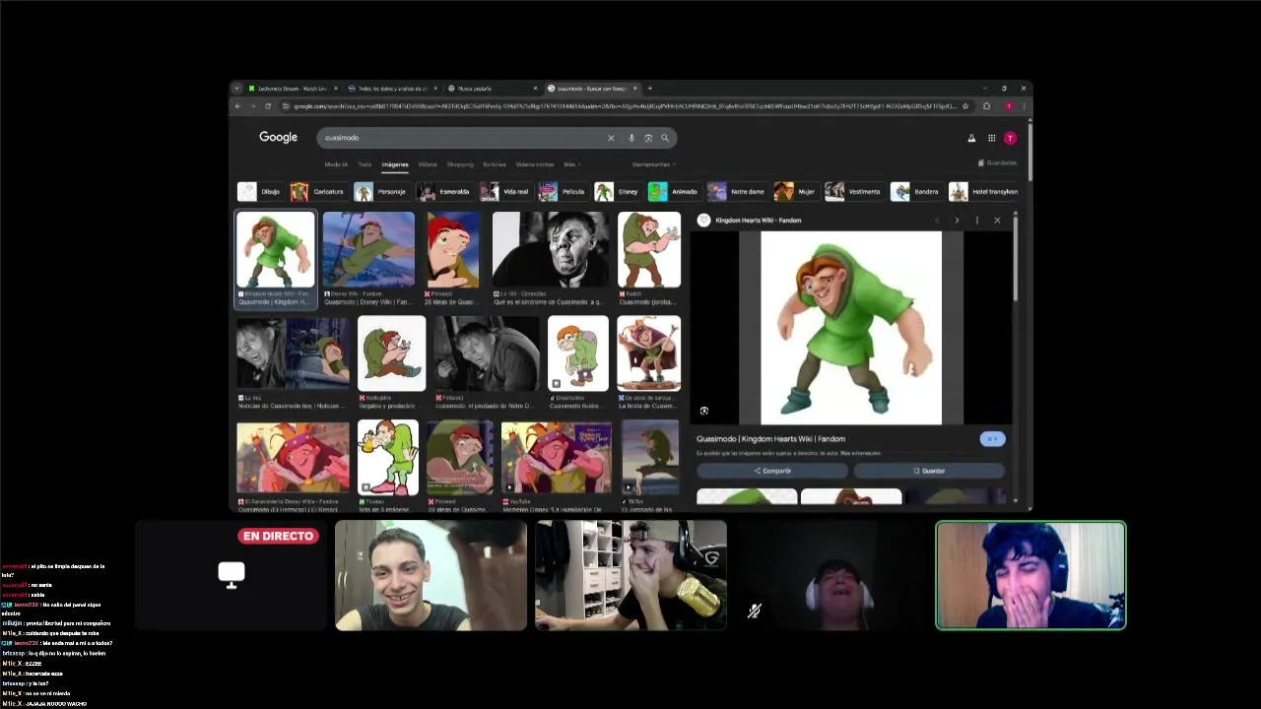The height and width of the screenshot is (709, 1261).
Task: Click the large Quasimodo preview image
Action: click(x=851, y=328)
